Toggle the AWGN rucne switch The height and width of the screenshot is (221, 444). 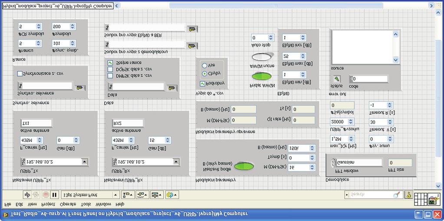pyautogui.click(x=262, y=57)
